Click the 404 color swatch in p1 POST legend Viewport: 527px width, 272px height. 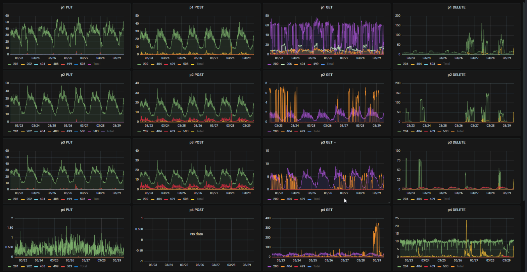coord(152,64)
